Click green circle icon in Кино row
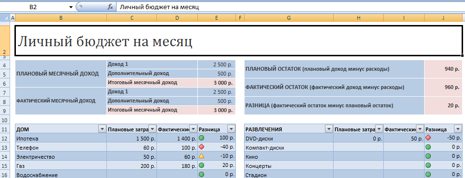The height and width of the screenshot is (178, 465). click(428, 156)
